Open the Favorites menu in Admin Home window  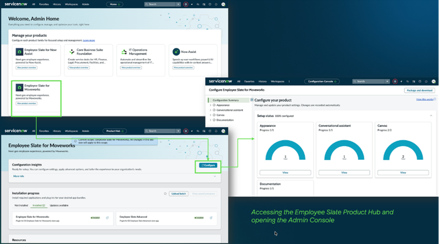click(x=44, y=4)
